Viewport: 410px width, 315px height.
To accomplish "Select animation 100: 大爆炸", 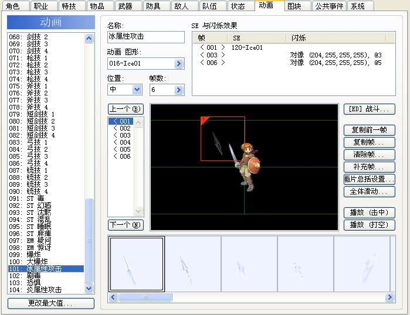I will (46, 262).
